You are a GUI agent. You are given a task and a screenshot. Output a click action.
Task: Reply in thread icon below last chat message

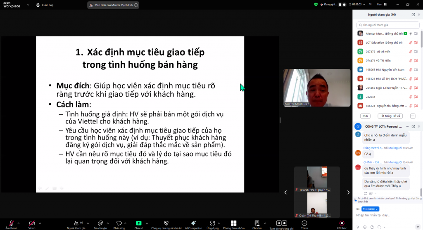tap(366, 194)
